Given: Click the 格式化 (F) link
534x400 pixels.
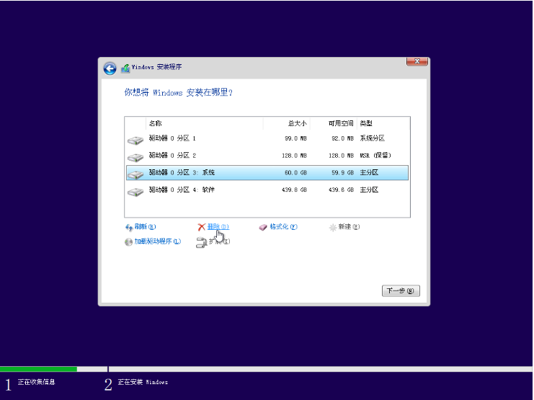Looking at the screenshot, I should tap(283, 226).
